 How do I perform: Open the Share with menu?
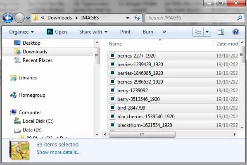tap(93, 32)
